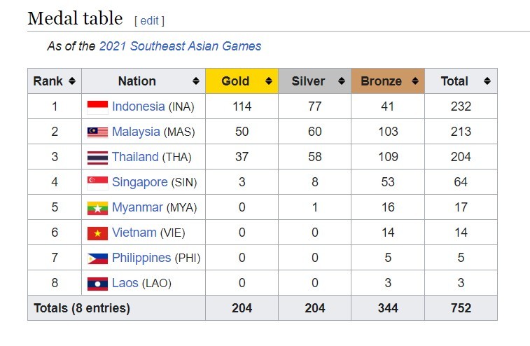Open the edit link beside Medal table
The height and width of the screenshot is (346, 530).
click(x=149, y=20)
